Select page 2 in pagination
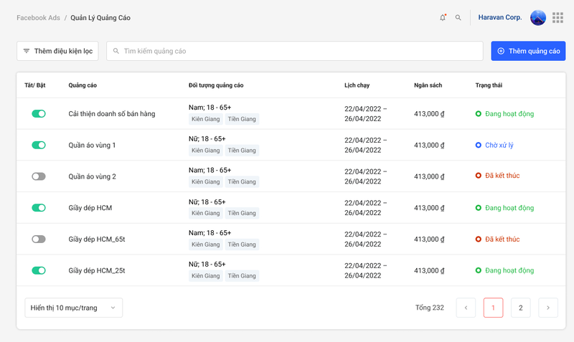The image size is (574, 342). coord(520,308)
